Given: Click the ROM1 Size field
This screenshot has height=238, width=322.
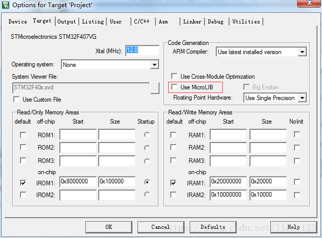Looking at the screenshot, I should pyautogui.click(x=117, y=135).
